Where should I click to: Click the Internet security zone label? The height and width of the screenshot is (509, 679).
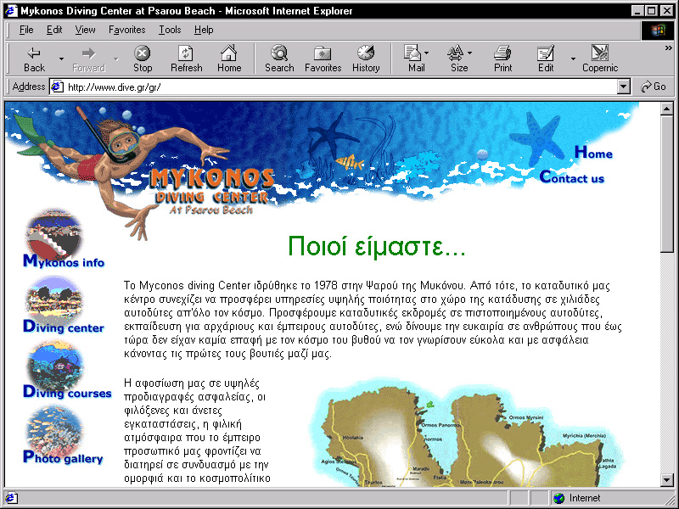pos(585,498)
